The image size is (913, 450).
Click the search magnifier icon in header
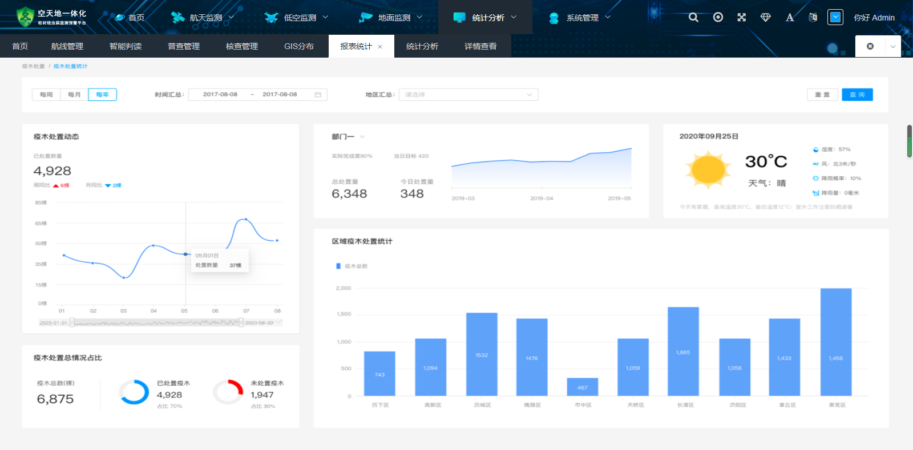coord(693,18)
